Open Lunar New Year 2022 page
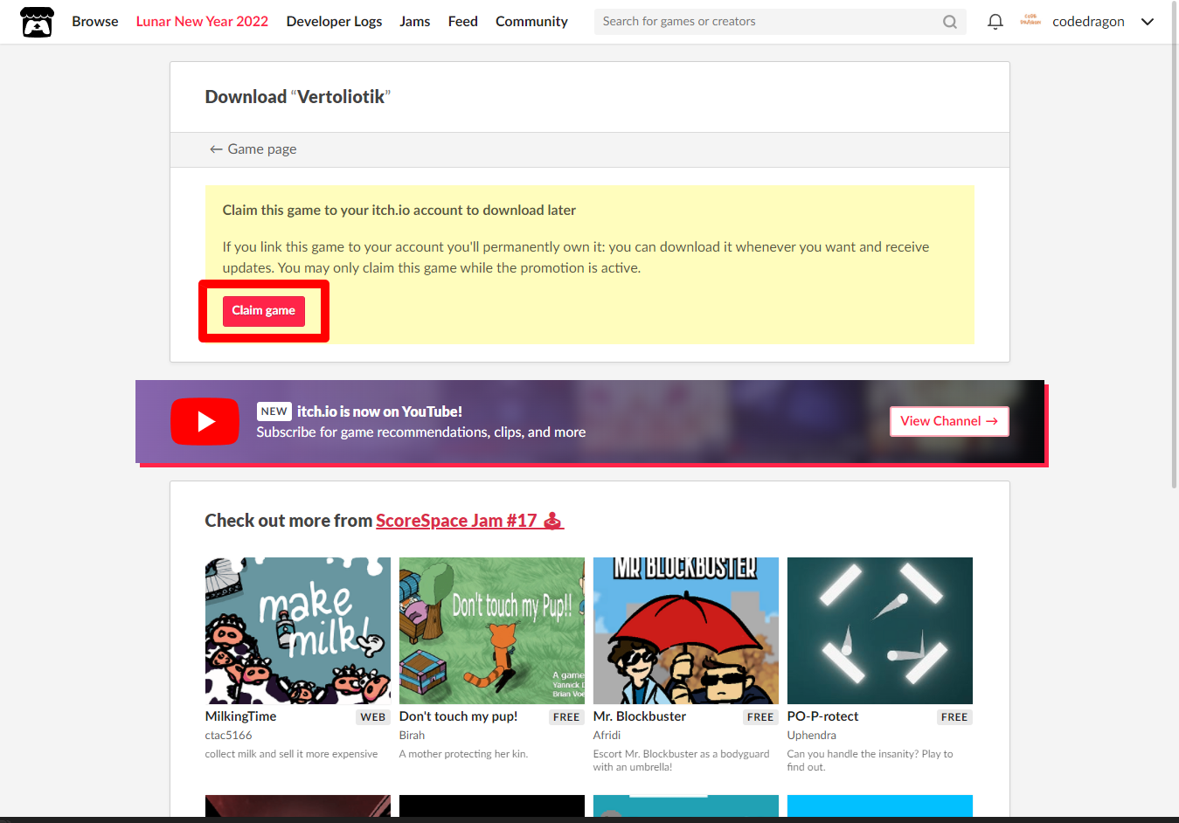Image resolution: width=1179 pixels, height=823 pixels. click(202, 22)
